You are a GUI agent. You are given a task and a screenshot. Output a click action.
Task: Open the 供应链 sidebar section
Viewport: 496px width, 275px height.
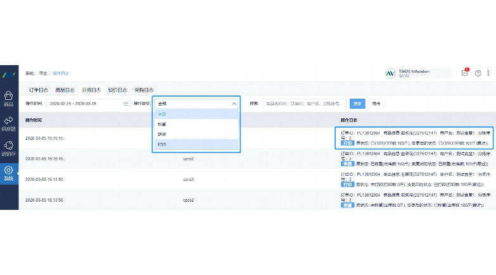pyautogui.click(x=8, y=123)
